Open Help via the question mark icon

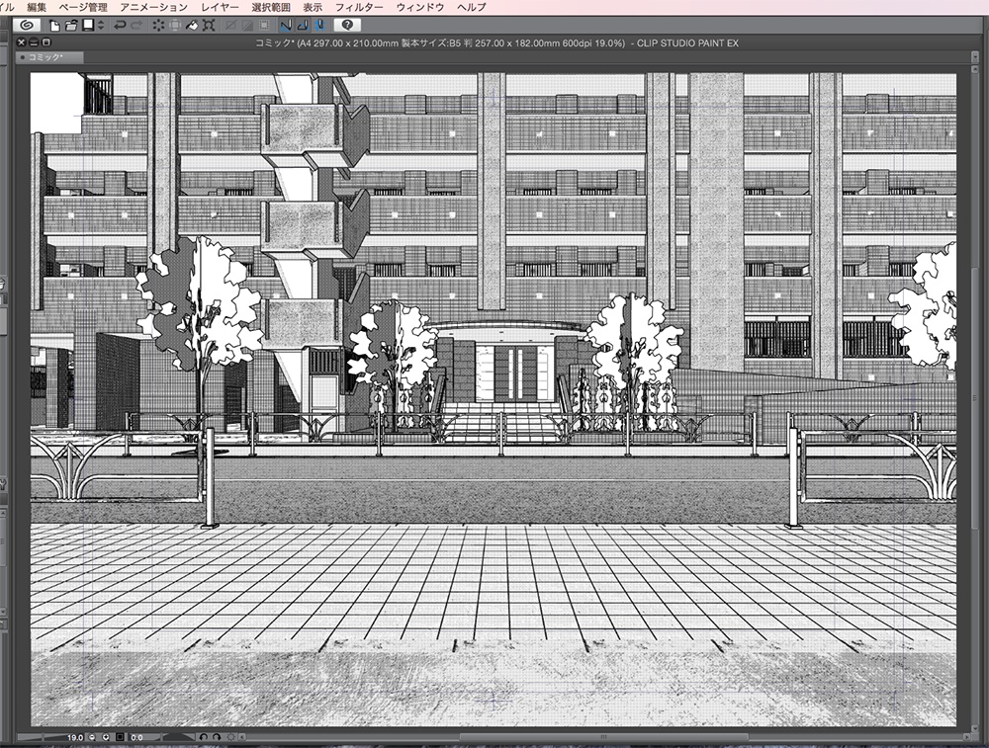click(348, 26)
